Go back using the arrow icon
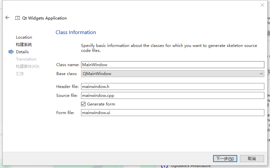270x168 pixels. click(7, 18)
